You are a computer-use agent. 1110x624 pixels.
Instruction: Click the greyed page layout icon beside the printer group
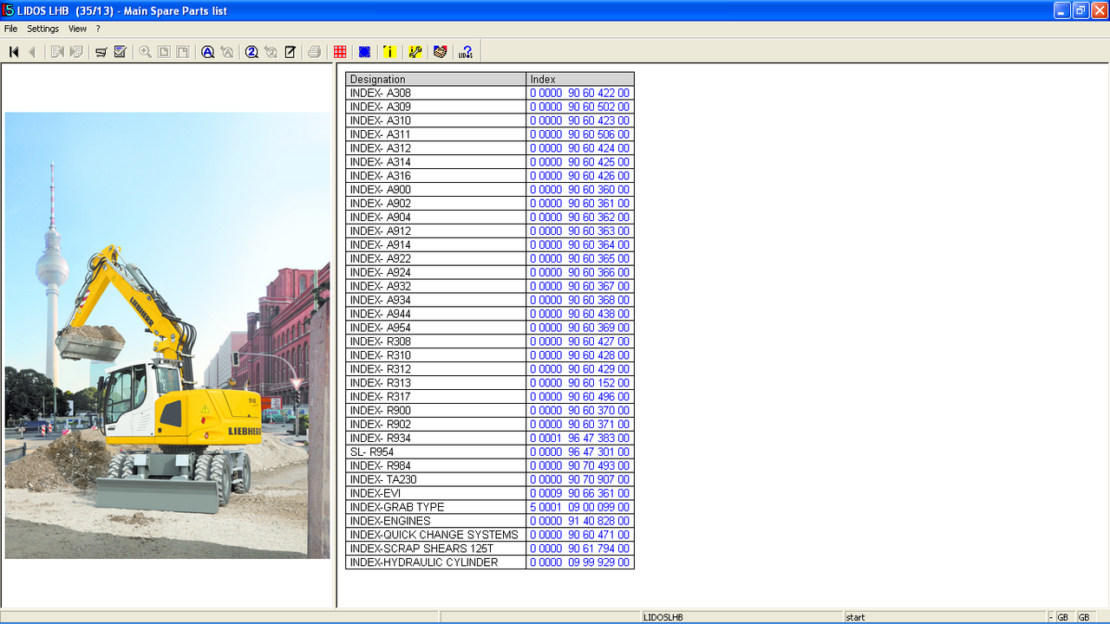click(183, 52)
